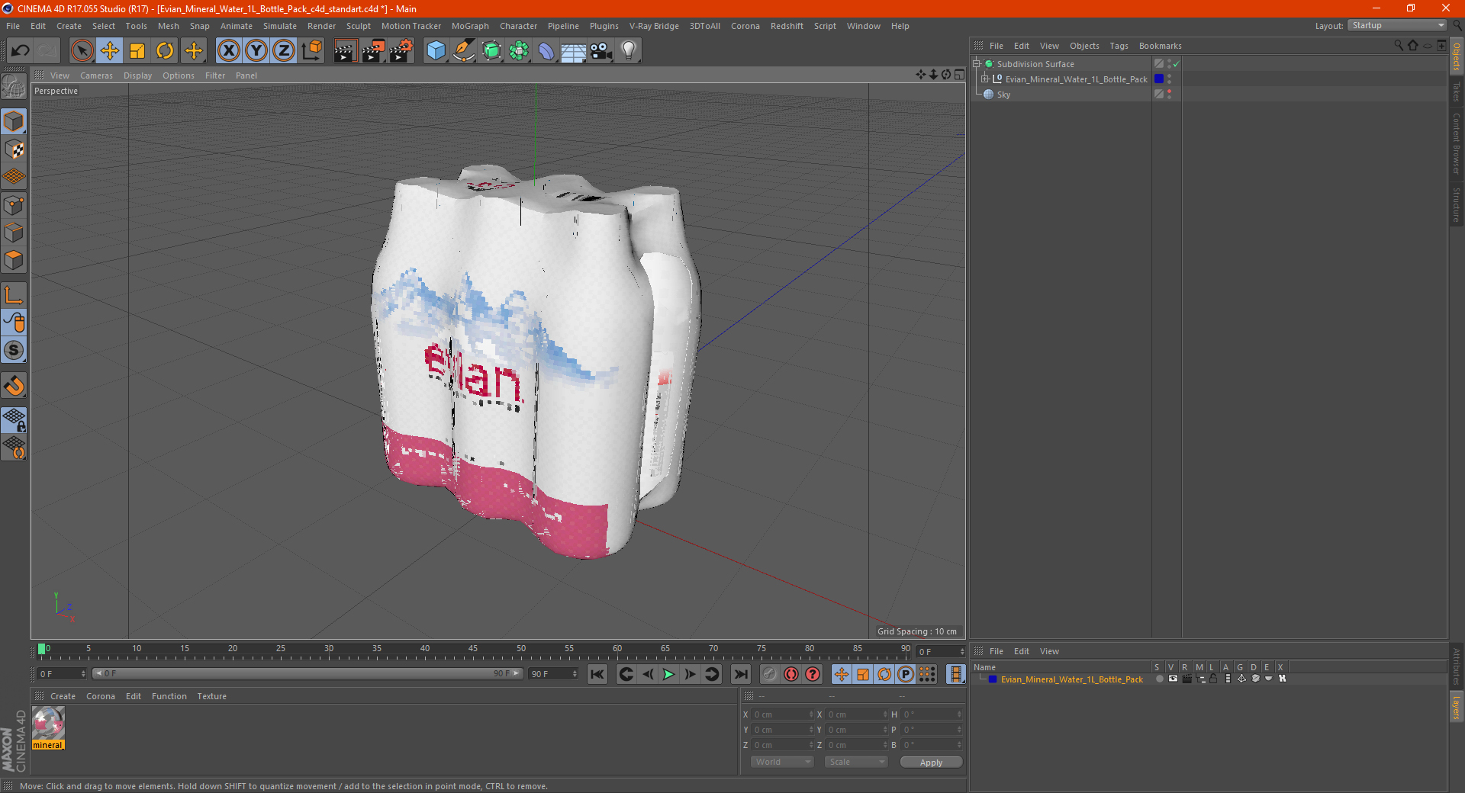Image resolution: width=1465 pixels, height=793 pixels.
Task: Add a Camera object
Action: coord(601,51)
